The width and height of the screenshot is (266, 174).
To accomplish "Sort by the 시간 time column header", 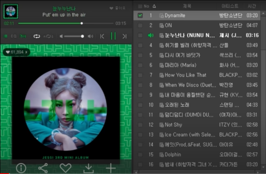I will [252, 6].
